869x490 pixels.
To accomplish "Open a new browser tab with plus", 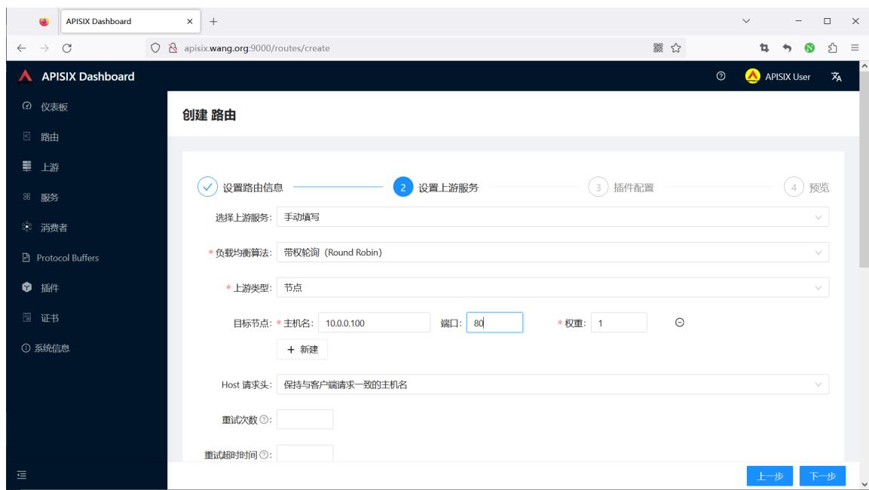I will [x=213, y=21].
